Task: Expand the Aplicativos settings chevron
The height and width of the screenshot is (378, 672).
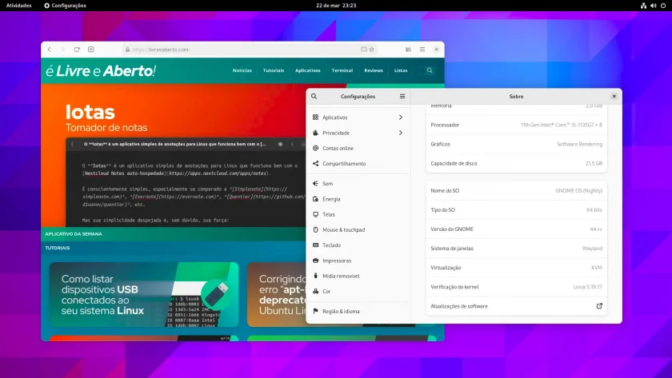Action: tap(400, 117)
